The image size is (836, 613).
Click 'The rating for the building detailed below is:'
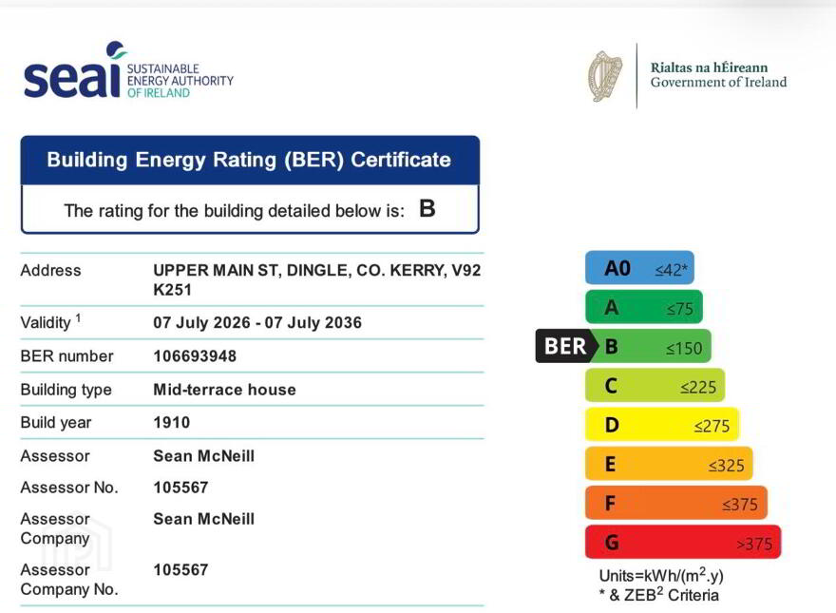pyautogui.click(x=234, y=211)
